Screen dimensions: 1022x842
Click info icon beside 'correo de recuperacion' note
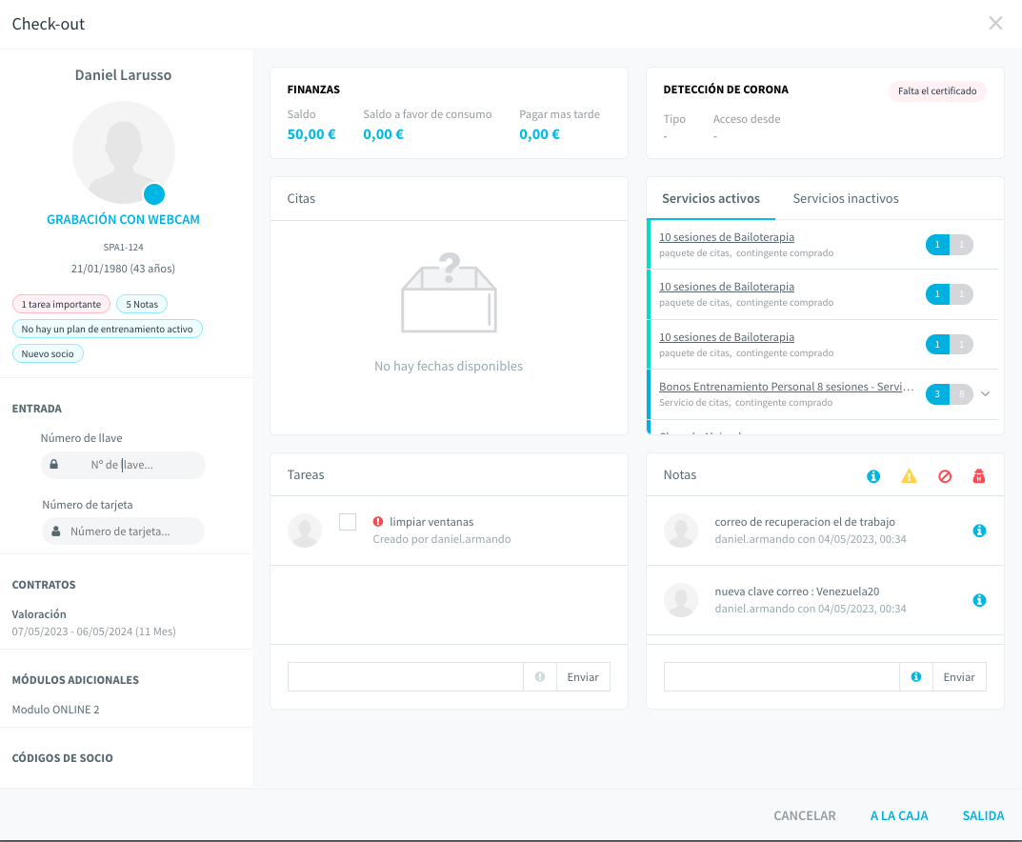tap(979, 531)
